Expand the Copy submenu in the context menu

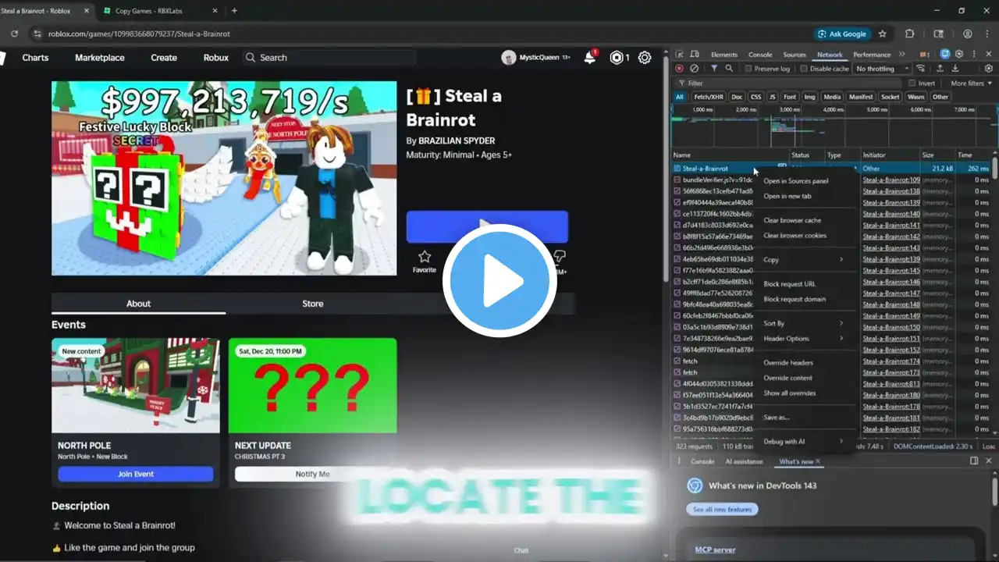tap(803, 260)
